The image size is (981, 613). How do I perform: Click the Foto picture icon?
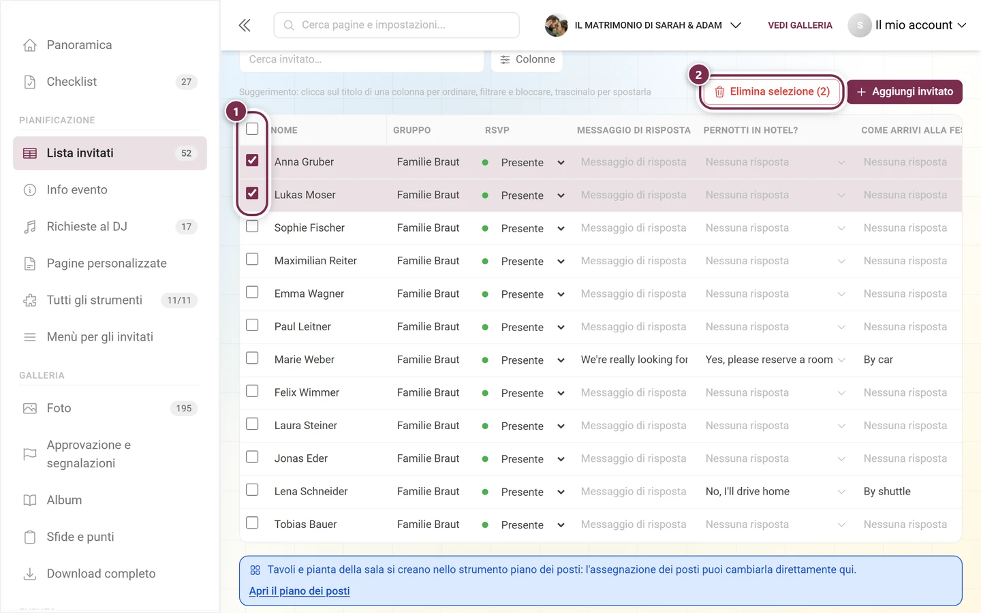coord(30,409)
